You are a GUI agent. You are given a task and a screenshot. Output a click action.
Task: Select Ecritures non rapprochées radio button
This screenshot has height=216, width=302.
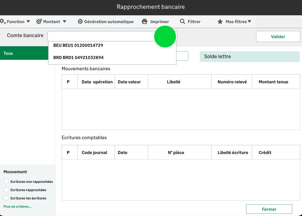(6, 182)
